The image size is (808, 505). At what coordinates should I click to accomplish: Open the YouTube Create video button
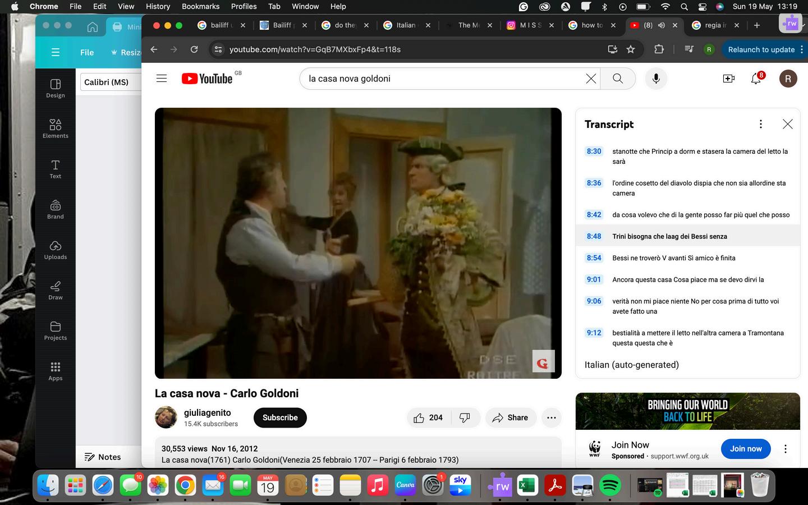(729, 79)
